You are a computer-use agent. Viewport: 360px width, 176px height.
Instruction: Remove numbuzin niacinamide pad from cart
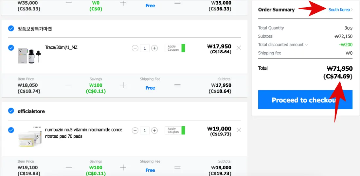239,130
